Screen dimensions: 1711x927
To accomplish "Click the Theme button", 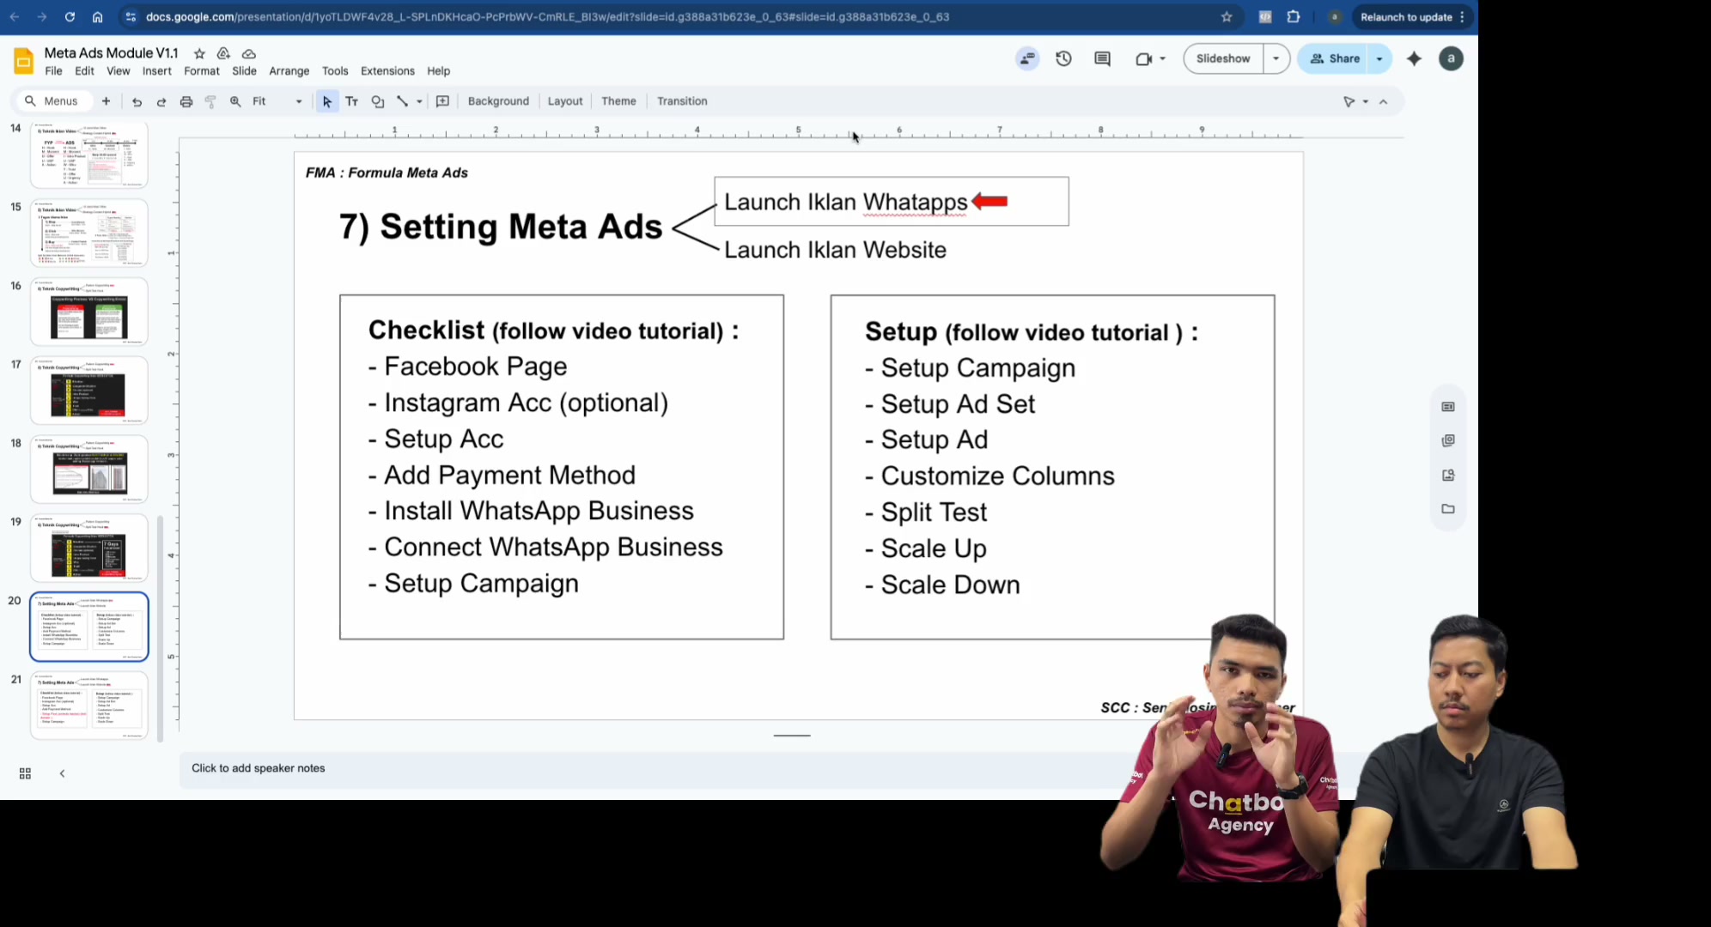I will 618,101.
